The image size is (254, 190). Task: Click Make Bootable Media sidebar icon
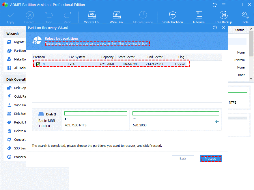[x=9, y=59]
